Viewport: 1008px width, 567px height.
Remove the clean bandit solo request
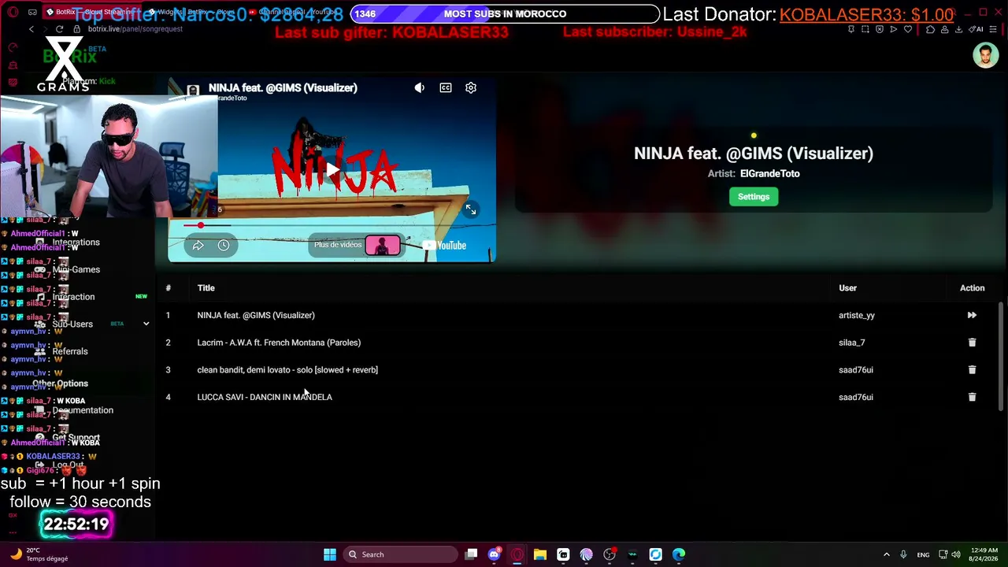(972, 370)
